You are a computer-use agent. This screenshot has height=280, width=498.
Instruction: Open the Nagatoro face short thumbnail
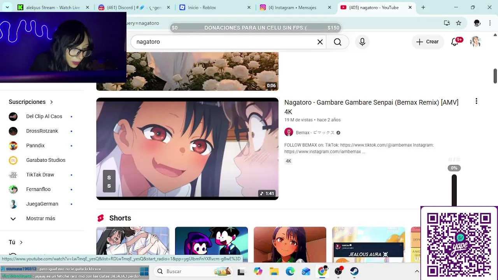(290, 245)
